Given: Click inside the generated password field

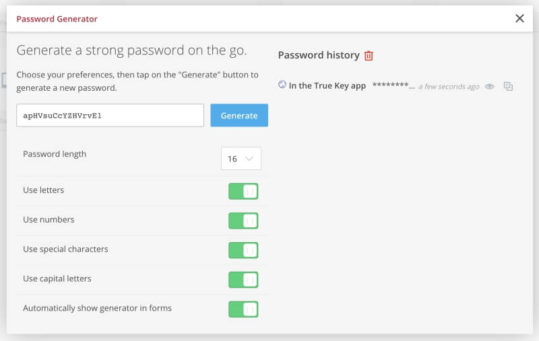Looking at the screenshot, I should pos(110,115).
